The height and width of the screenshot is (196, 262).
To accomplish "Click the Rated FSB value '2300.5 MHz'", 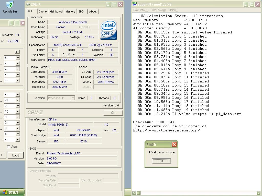I will [60, 87].
